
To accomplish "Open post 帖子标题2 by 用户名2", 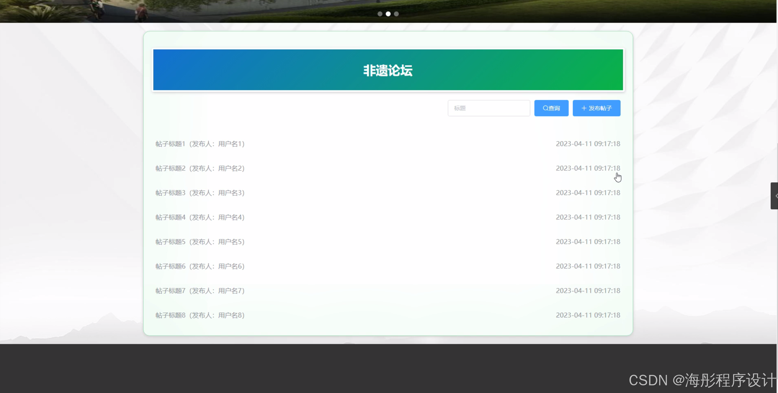I will [200, 168].
